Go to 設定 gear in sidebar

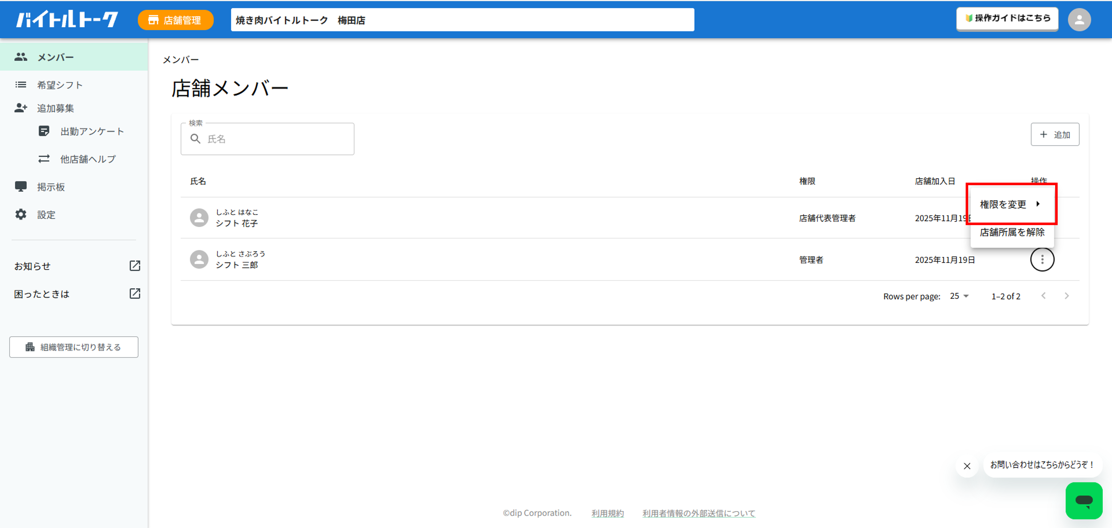click(21, 214)
